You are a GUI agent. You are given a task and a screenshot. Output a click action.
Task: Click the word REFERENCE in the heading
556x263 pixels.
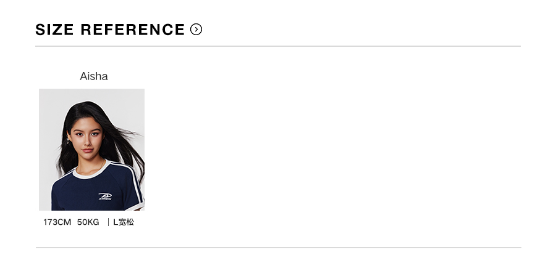133,30
